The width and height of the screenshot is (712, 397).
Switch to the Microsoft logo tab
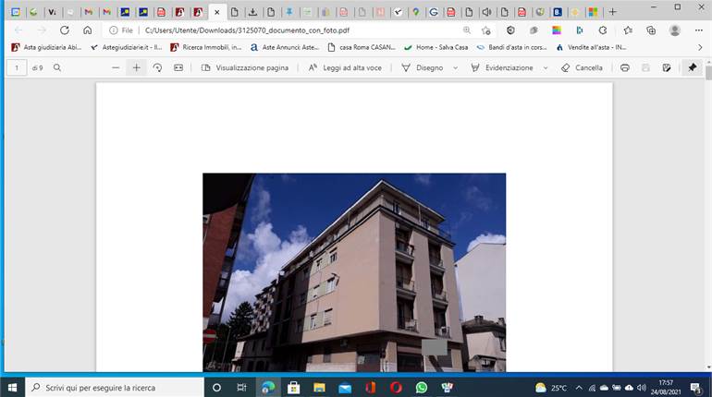tap(593, 12)
